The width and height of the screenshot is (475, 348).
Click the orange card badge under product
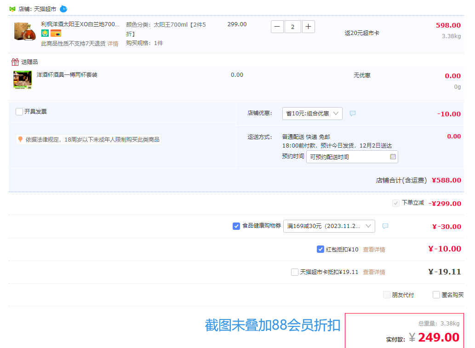click(x=56, y=33)
